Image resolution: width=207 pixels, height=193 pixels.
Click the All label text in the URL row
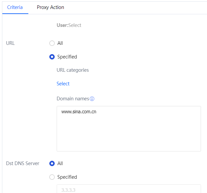(60, 43)
